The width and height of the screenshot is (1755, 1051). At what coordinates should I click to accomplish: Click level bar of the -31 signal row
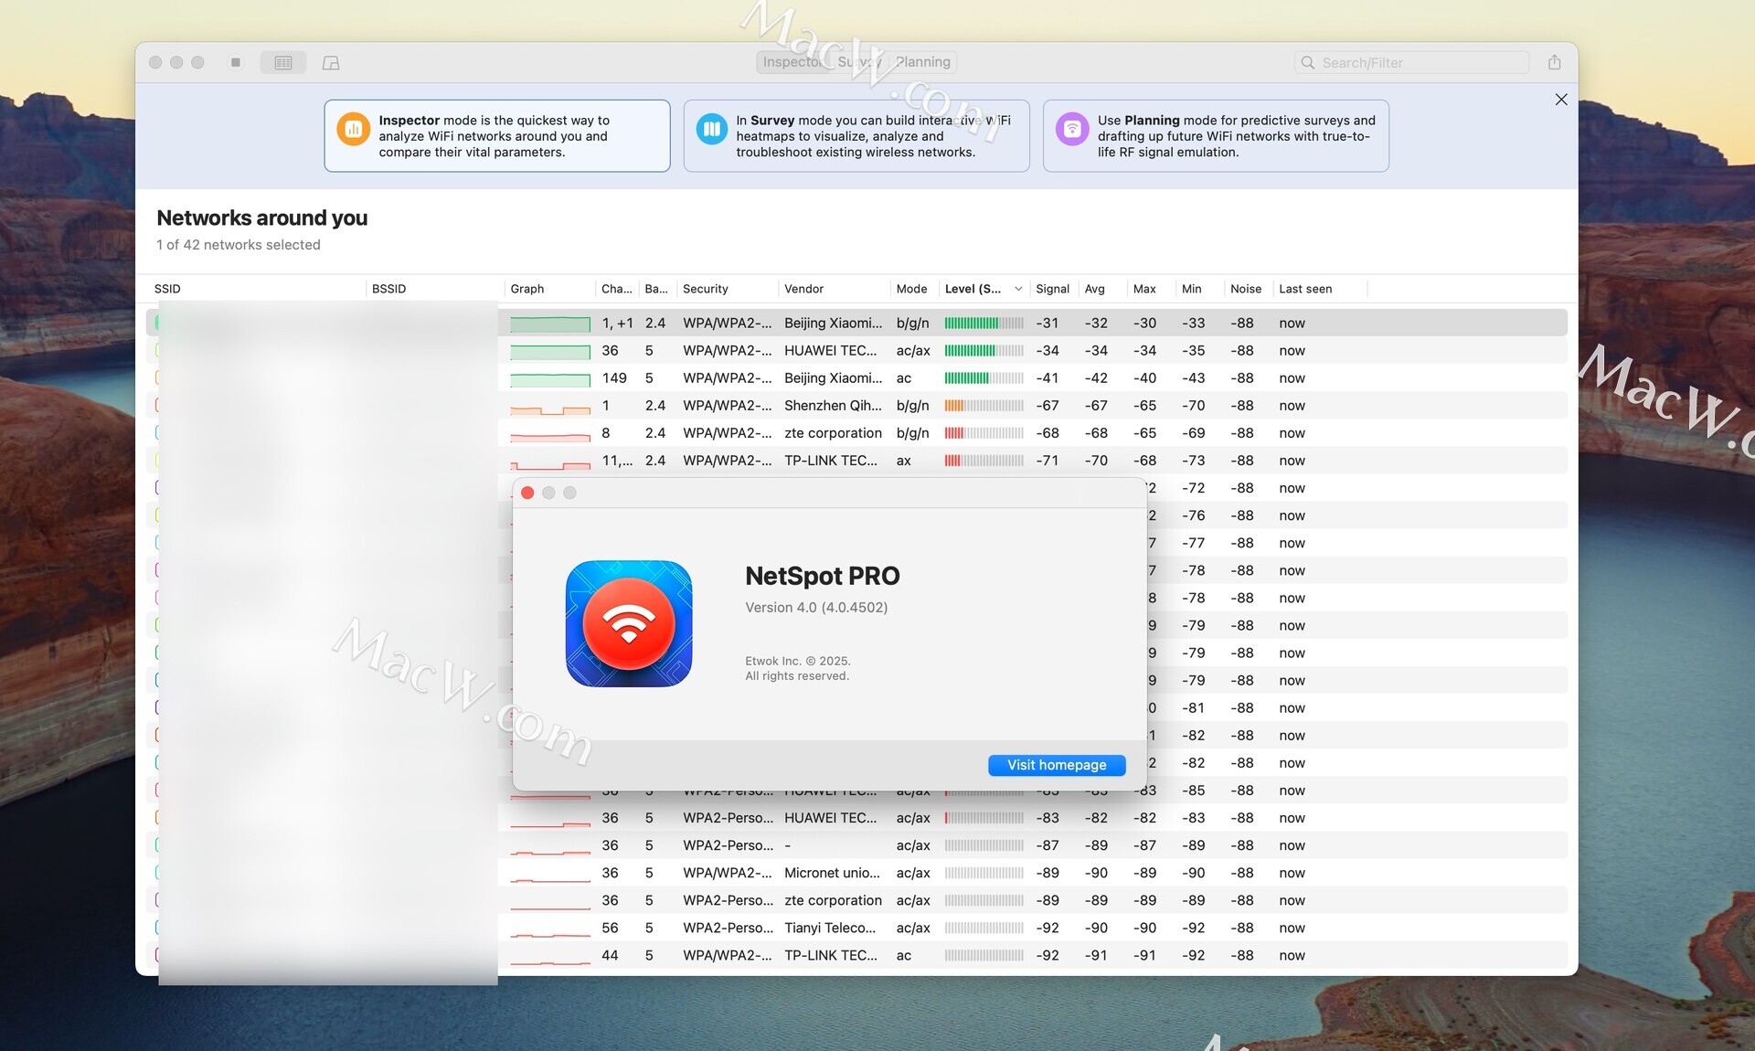point(984,323)
